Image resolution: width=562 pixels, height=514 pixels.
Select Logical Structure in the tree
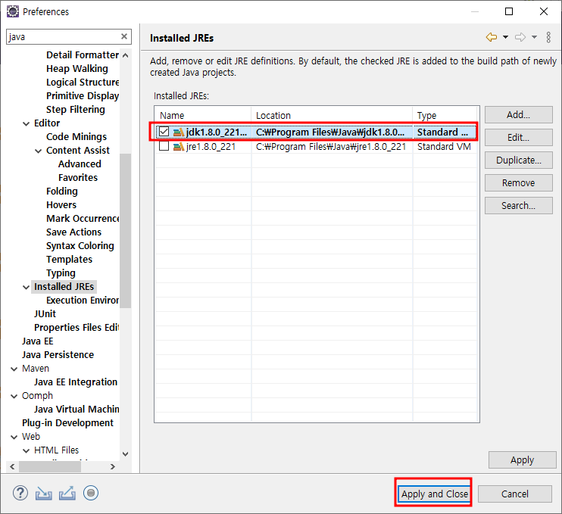pos(83,82)
